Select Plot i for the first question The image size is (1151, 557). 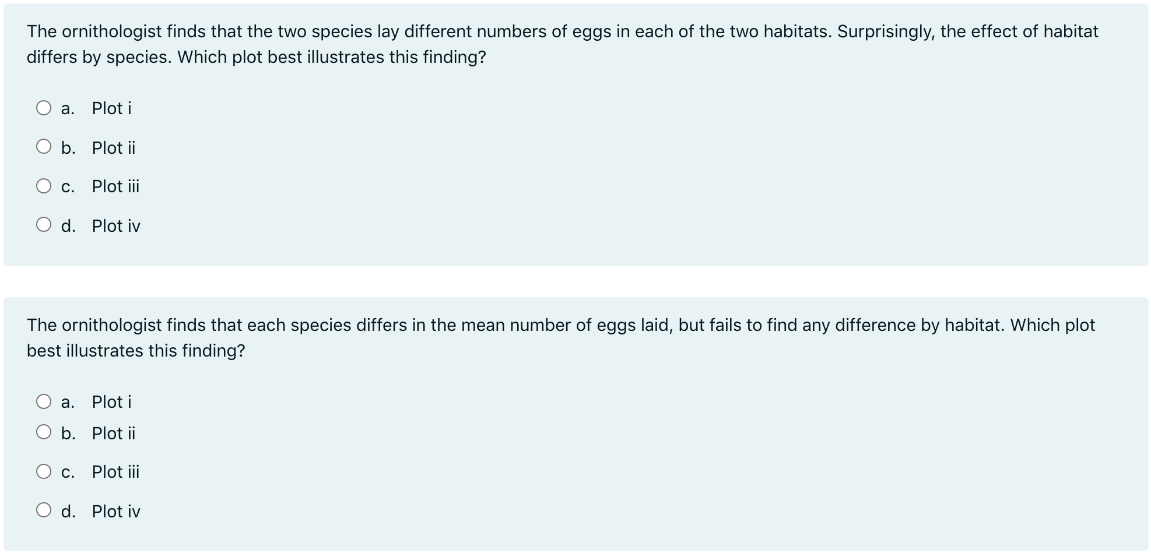[44, 108]
